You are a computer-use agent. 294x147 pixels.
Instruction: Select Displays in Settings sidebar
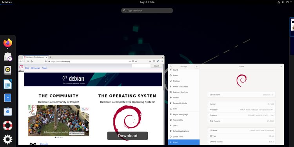pyautogui.click(x=184, y=81)
